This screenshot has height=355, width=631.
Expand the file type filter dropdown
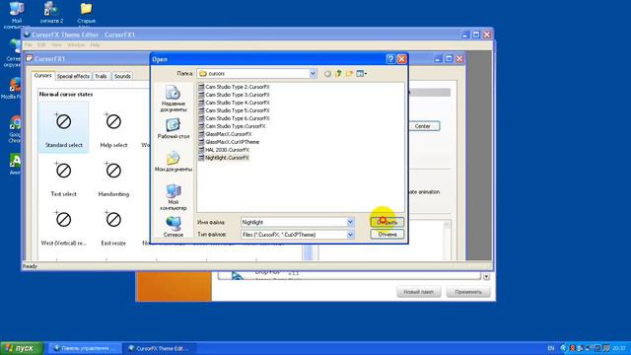pos(350,235)
